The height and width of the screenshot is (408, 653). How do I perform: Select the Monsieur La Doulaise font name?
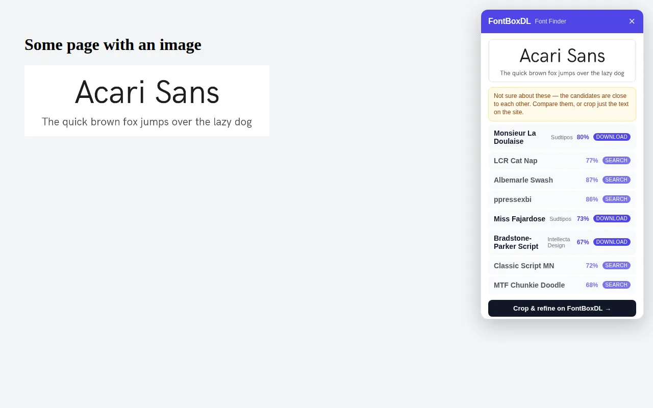pyautogui.click(x=515, y=137)
